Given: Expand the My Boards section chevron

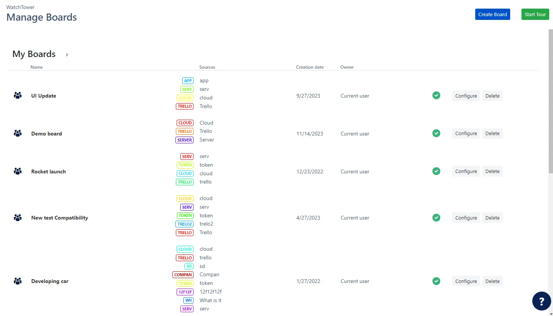Looking at the screenshot, I should pyautogui.click(x=67, y=55).
